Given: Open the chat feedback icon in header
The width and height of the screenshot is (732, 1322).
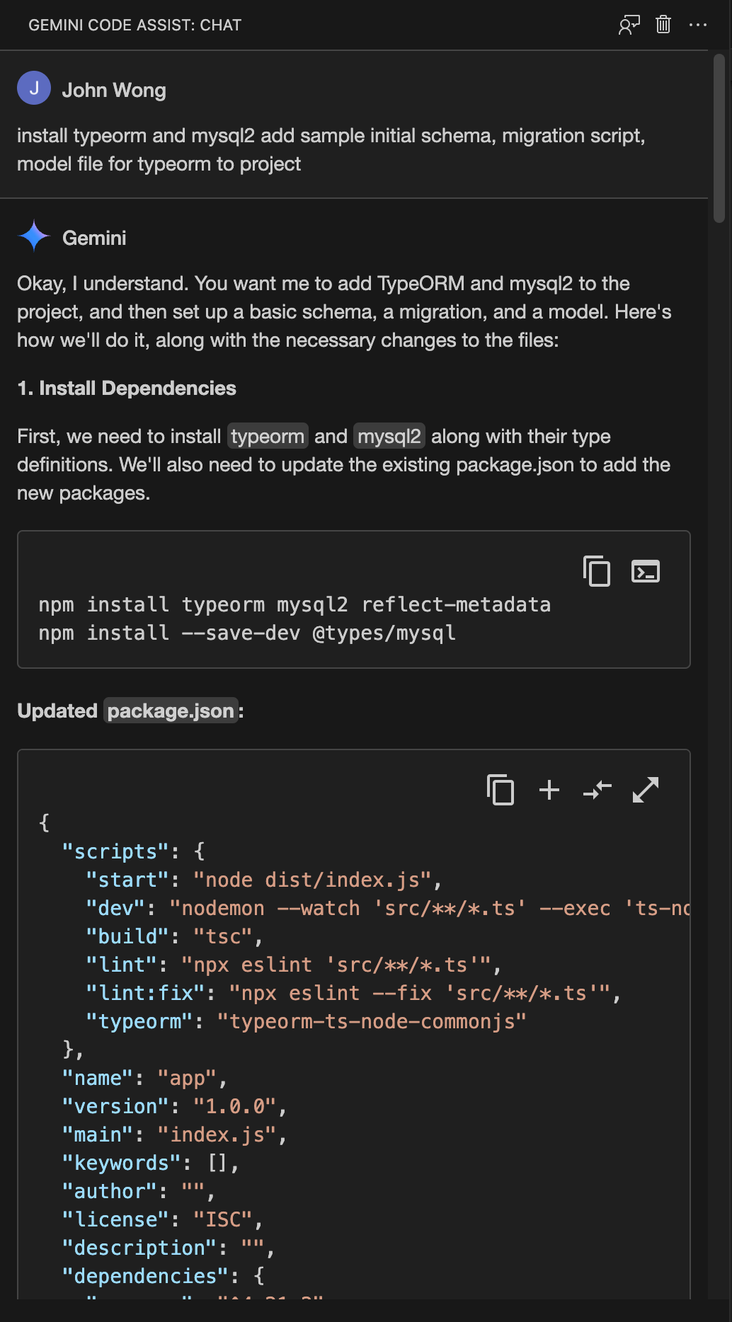Looking at the screenshot, I should pos(629,25).
